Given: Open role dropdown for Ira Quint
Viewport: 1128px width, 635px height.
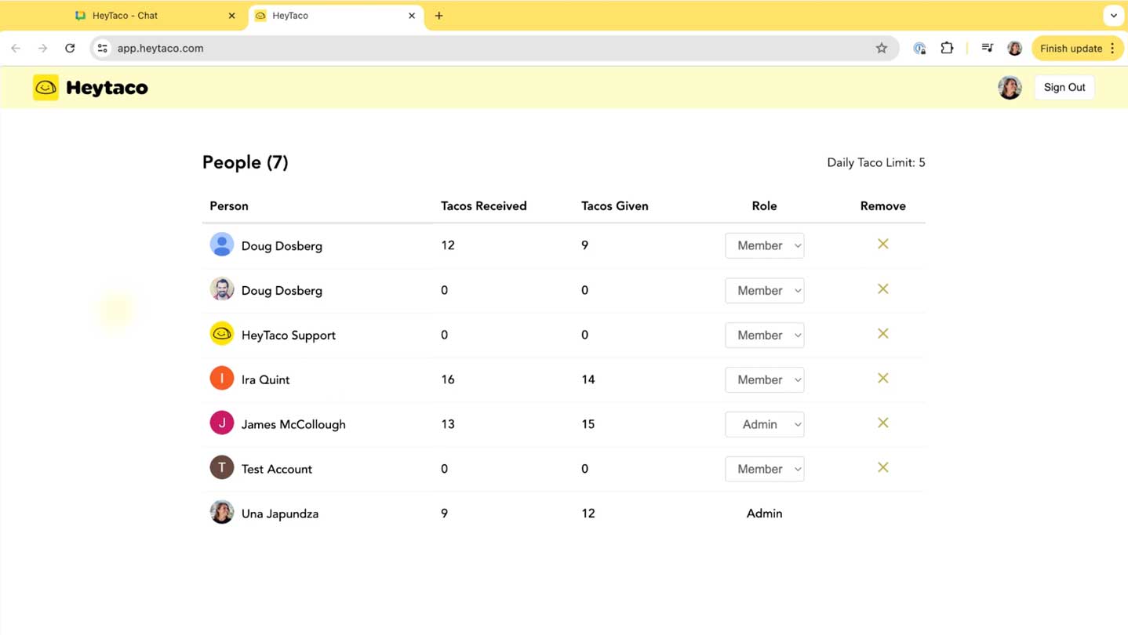Looking at the screenshot, I should [x=764, y=379].
